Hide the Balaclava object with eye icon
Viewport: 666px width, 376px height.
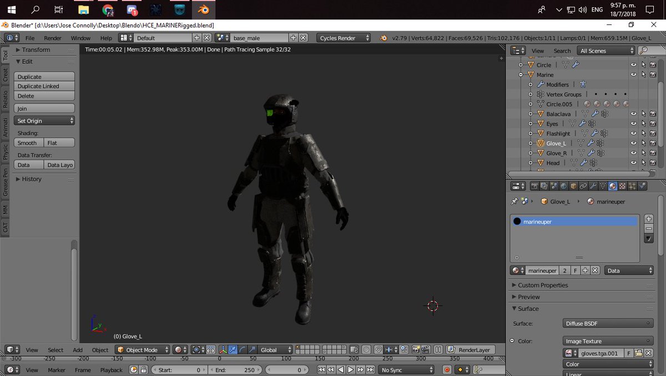coord(633,114)
